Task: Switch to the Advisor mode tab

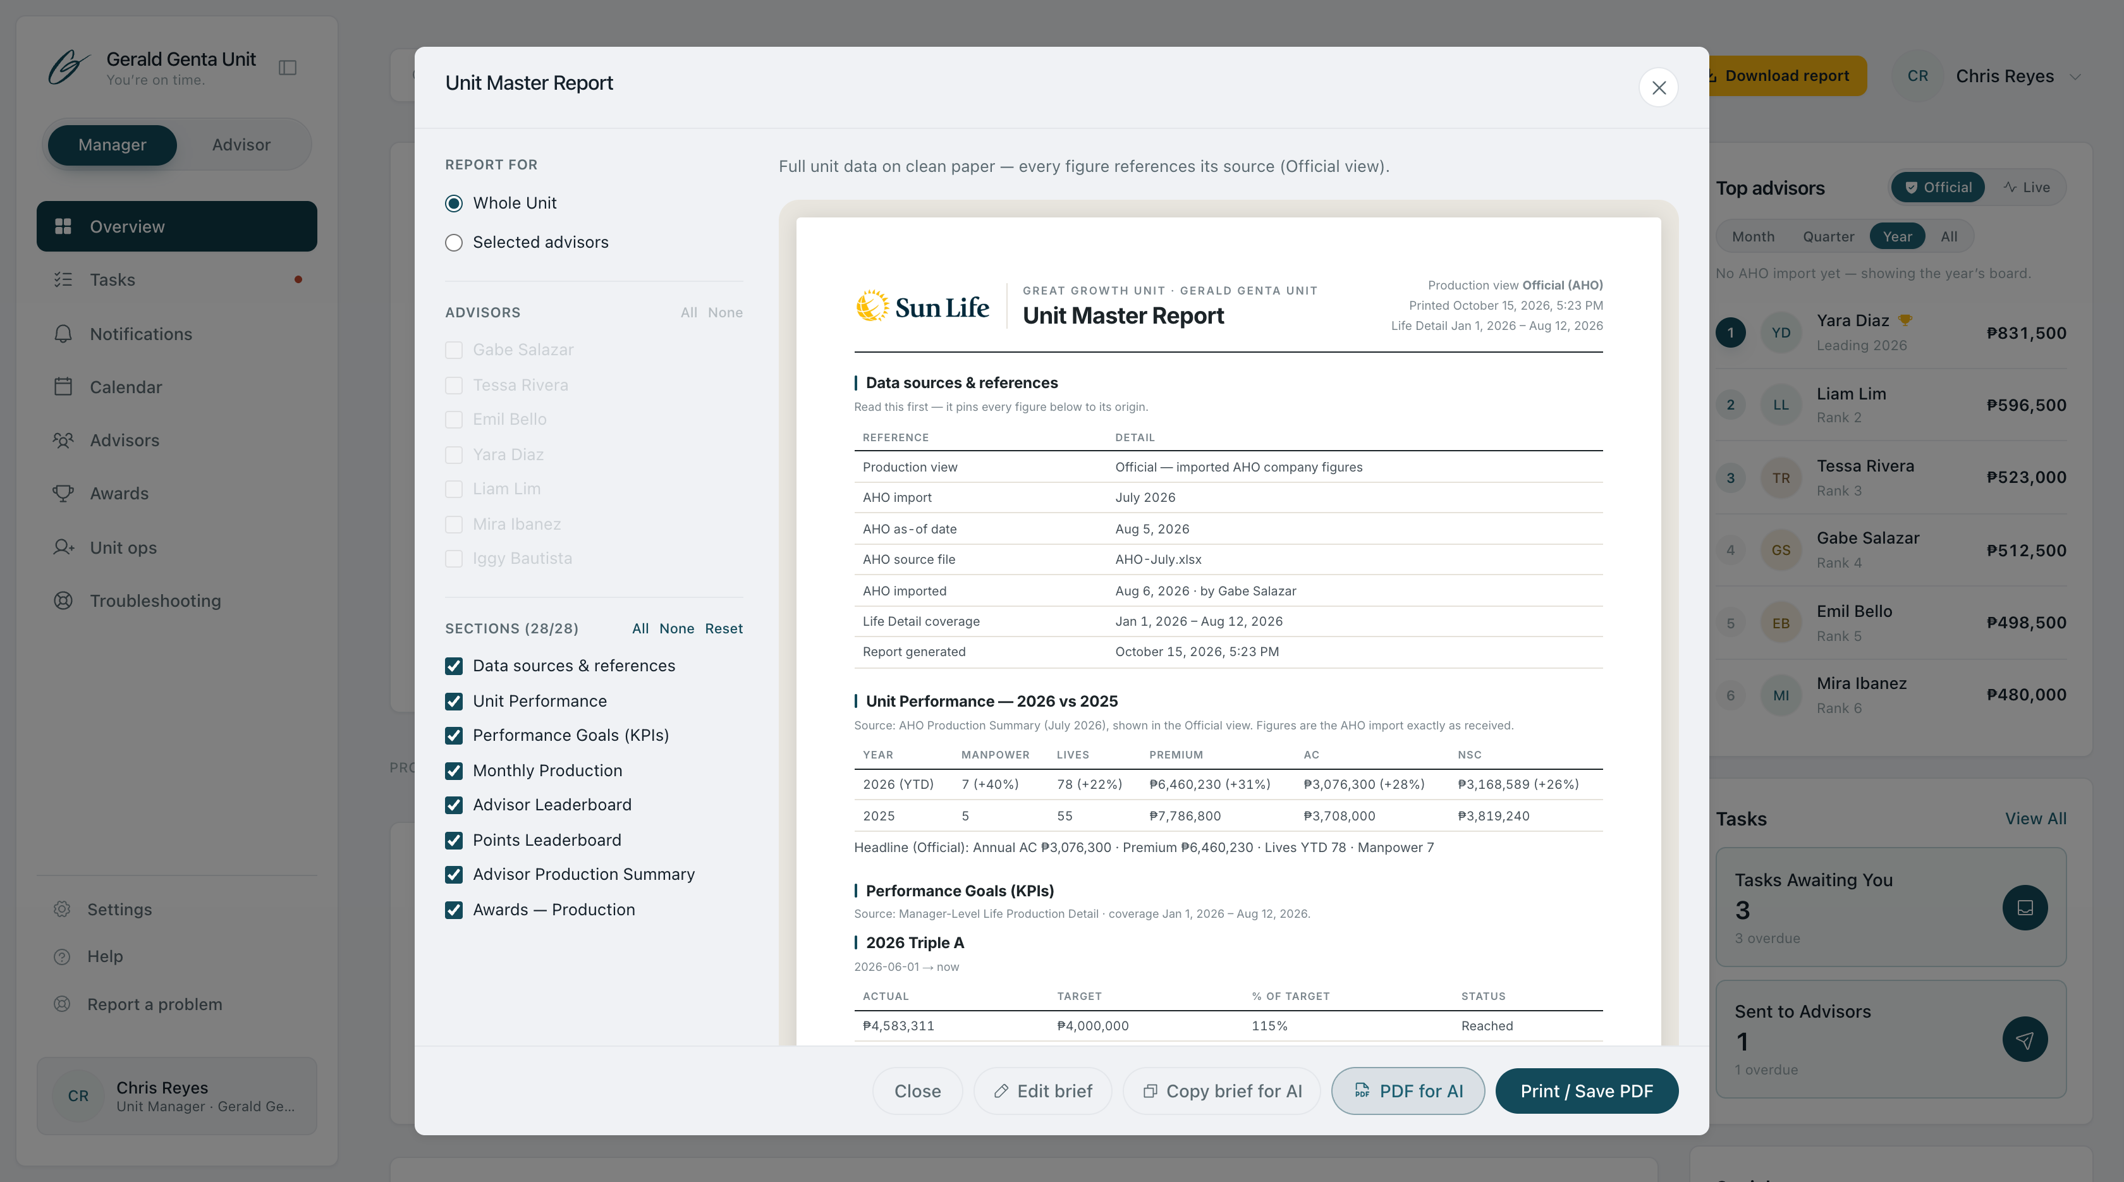Action: pos(241,145)
